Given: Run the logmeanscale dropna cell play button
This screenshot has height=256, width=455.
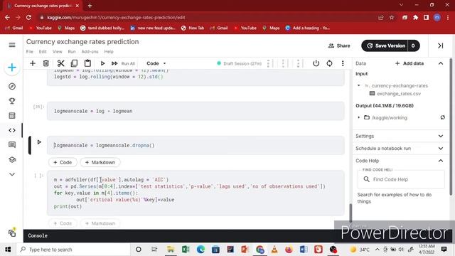Looking at the screenshot, I should (x=39, y=142).
